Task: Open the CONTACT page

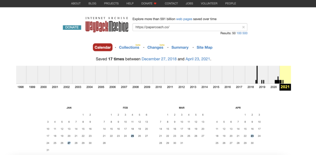Action: tap(171, 3)
